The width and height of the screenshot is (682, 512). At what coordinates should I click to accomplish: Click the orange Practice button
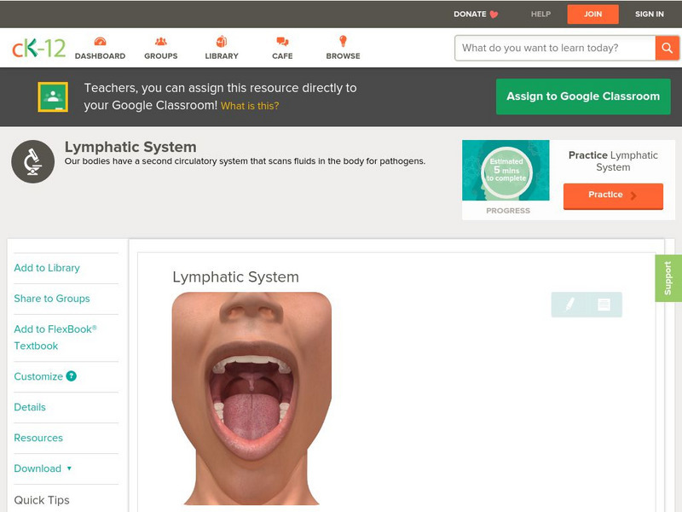(x=613, y=196)
